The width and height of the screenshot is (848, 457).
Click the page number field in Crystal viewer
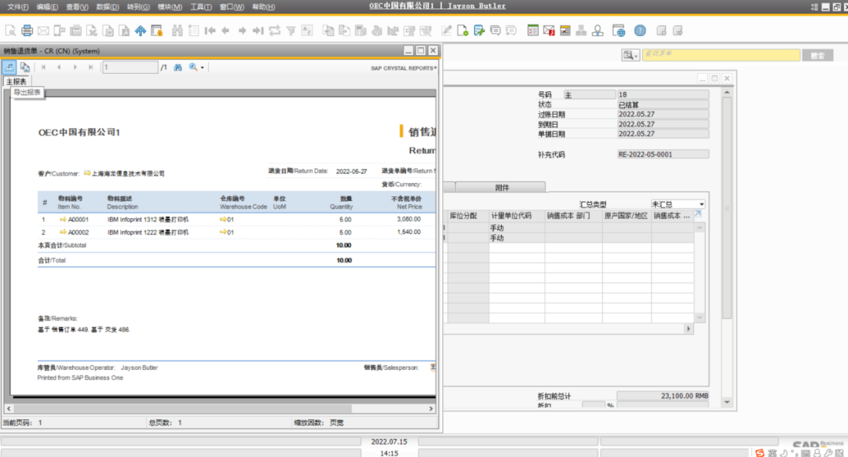tap(130, 67)
